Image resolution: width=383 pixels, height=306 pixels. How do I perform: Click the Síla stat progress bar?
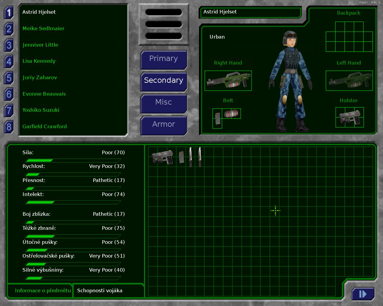click(x=73, y=160)
